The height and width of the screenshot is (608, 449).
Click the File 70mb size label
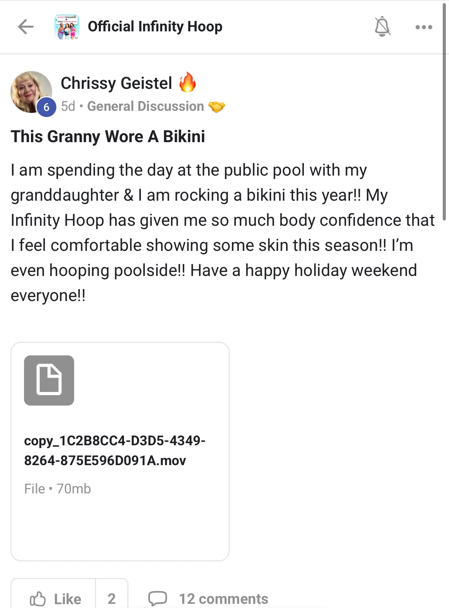point(57,489)
